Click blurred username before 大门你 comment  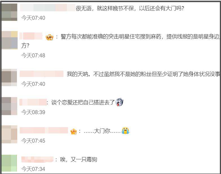[x=44, y=130]
